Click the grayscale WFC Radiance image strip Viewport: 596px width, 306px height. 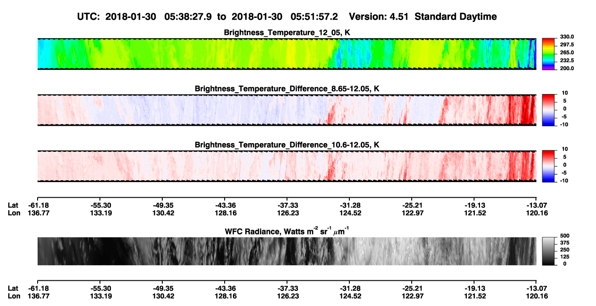[x=287, y=251]
